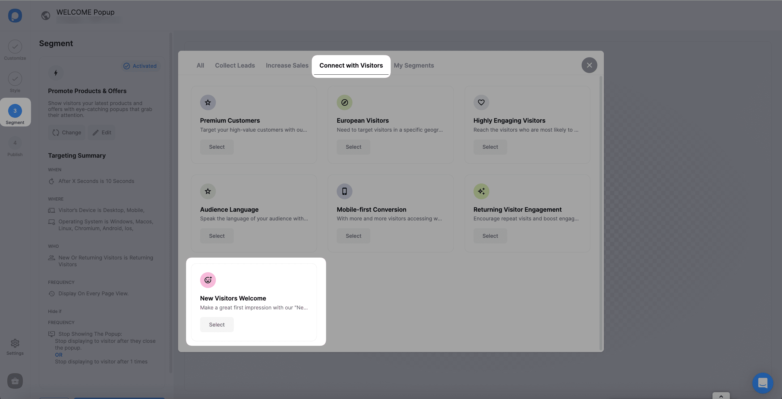782x399 pixels.
Task: Select the Returning Visitor Engagement segment
Action: pyautogui.click(x=490, y=236)
